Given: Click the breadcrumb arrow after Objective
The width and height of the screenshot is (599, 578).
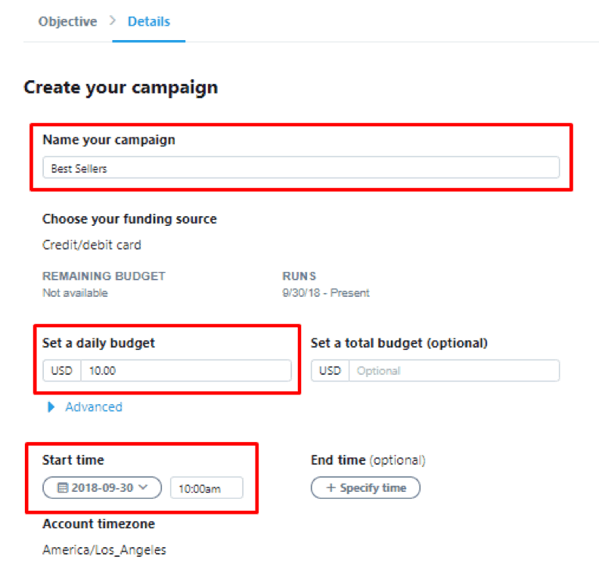Looking at the screenshot, I should pyautogui.click(x=113, y=22).
